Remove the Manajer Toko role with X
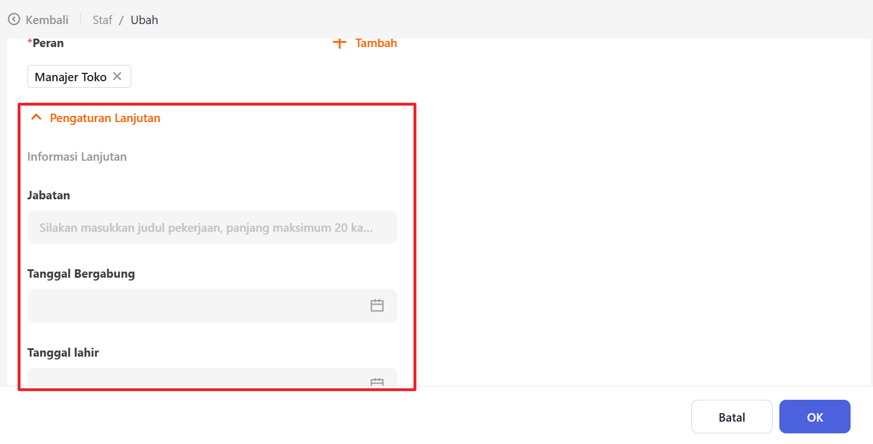 [117, 77]
